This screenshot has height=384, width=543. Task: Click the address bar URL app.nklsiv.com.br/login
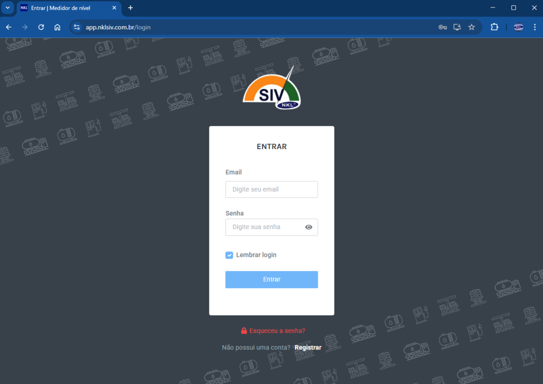118,28
